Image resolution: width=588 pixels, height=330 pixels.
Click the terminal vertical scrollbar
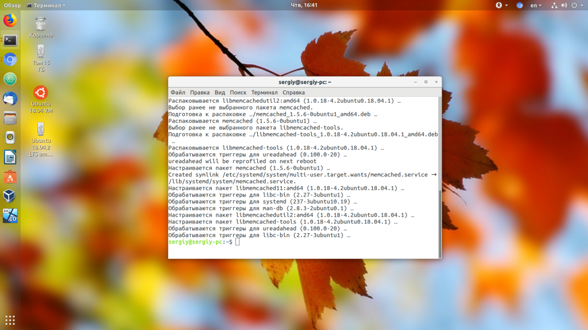(440, 222)
